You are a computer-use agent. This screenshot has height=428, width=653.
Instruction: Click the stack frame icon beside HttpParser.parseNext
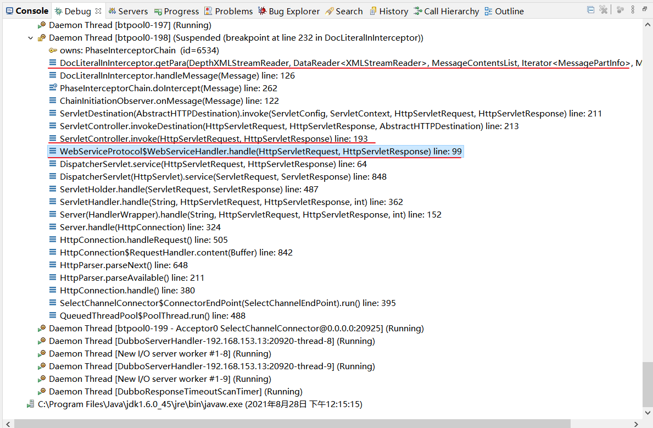(x=52, y=265)
